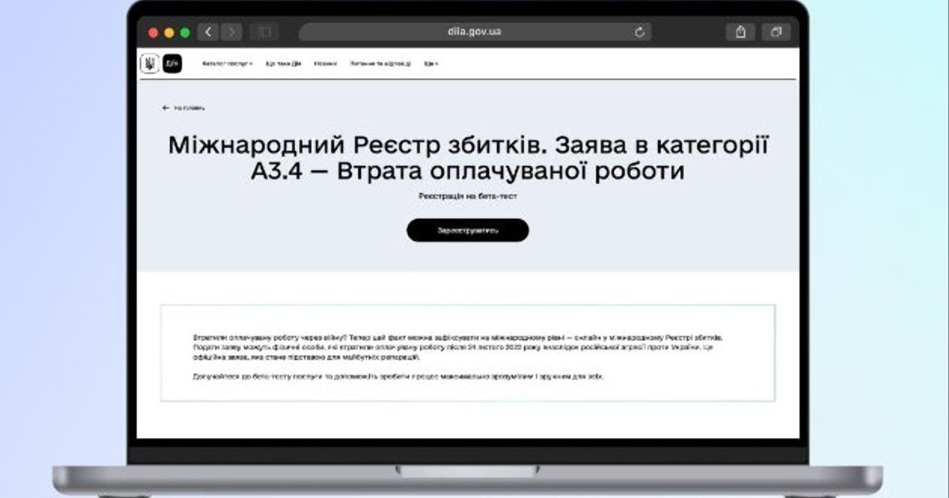Open the Що таке Дія menu item

283,64
